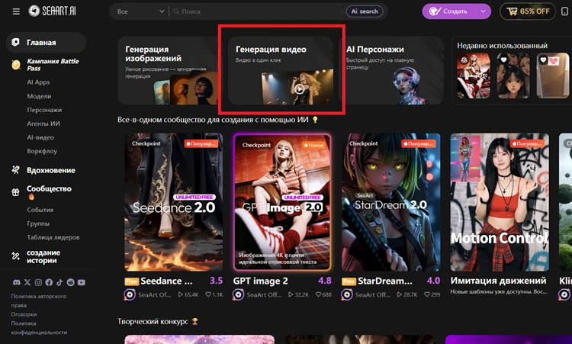Open second thumbnail in 'Недавно использованный'
This screenshot has height=344, width=572.
[513, 76]
